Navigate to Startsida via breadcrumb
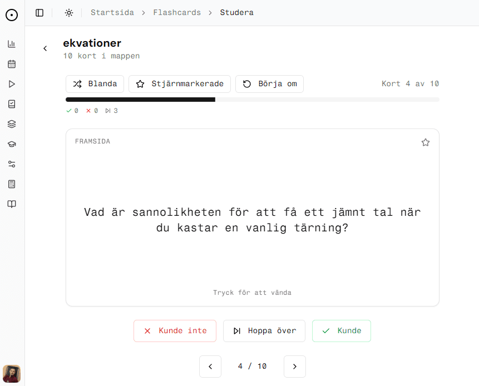The height and width of the screenshot is (386, 479). coord(112,12)
